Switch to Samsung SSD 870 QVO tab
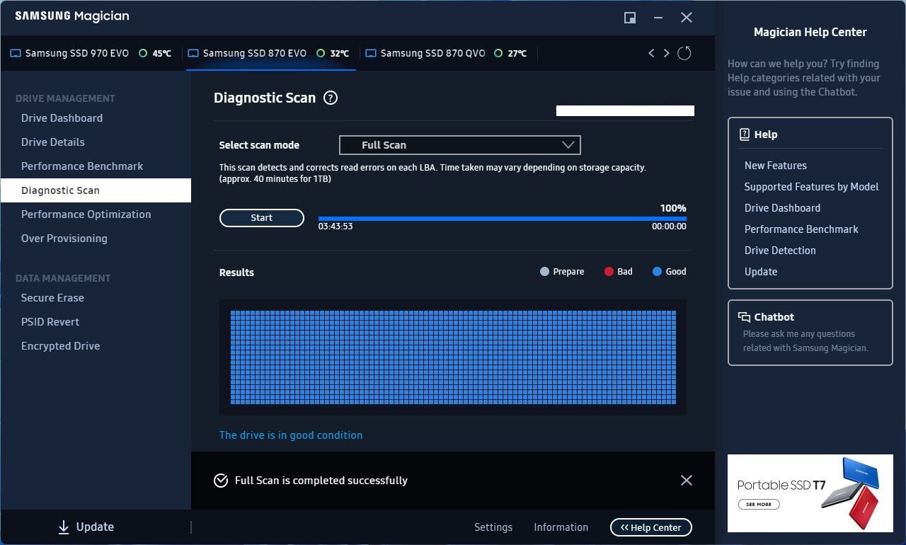 [447, 53]
